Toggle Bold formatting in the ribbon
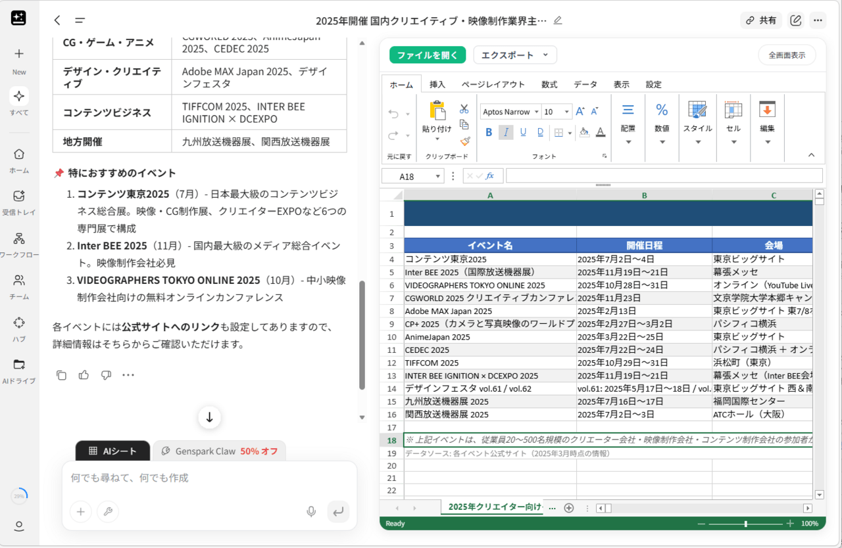This screenshot has width=842, height=548. click(x=489, y=132)
